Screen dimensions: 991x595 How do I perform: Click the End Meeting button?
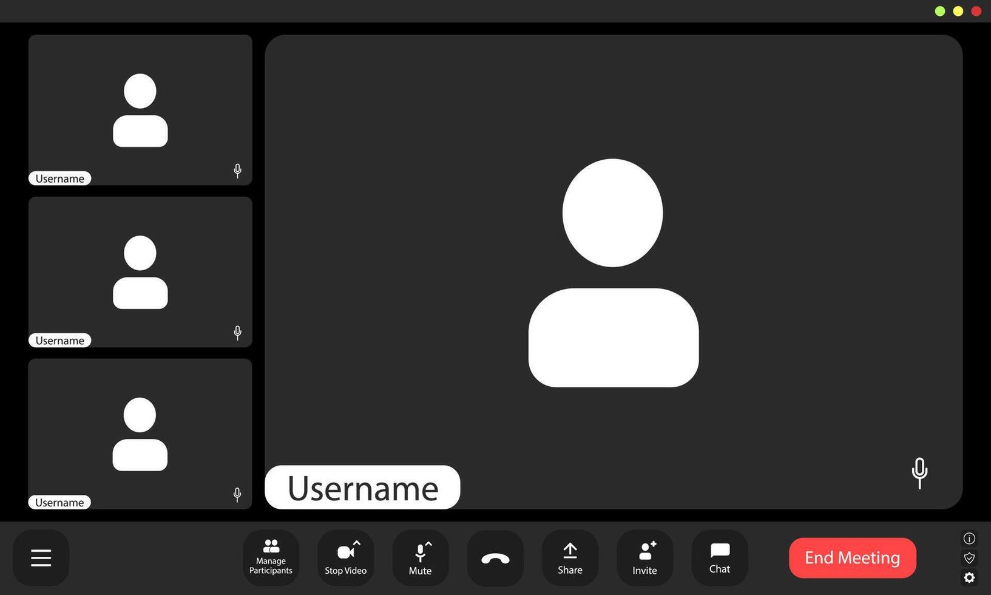click(852, 557)
